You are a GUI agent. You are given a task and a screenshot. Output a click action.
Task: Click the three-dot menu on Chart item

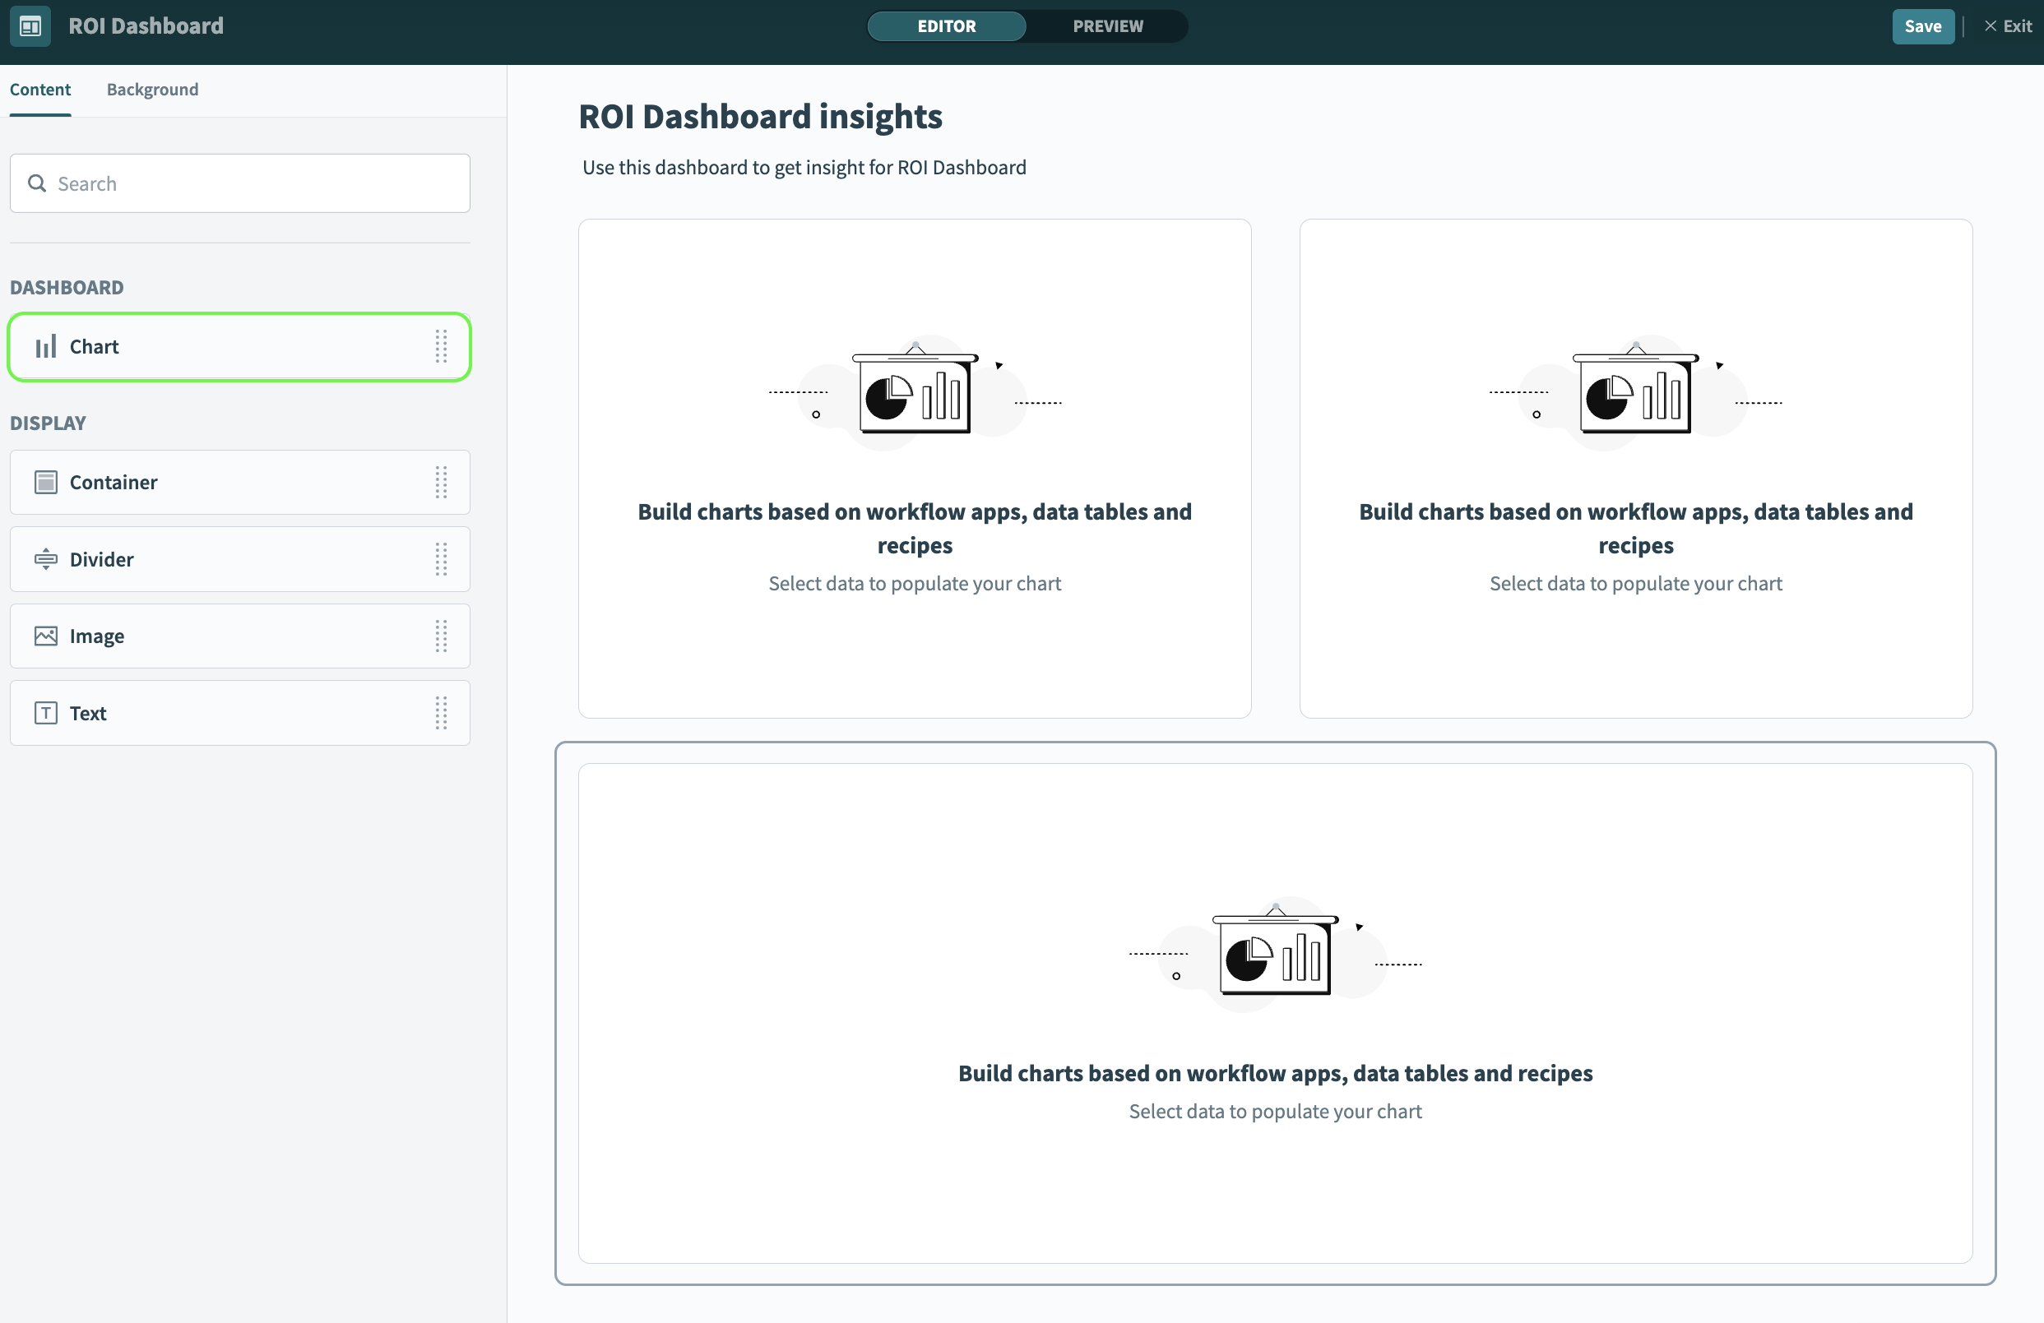(x=443, y=345)
